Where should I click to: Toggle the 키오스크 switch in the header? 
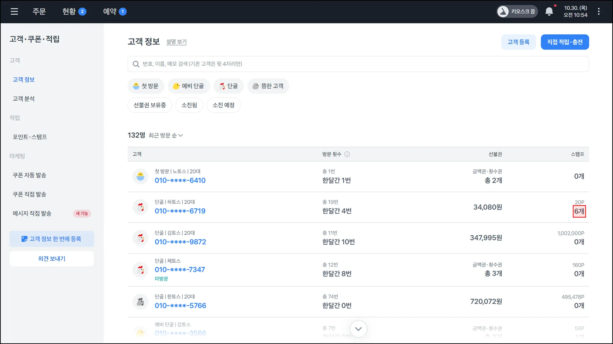[x=517, y=12]
